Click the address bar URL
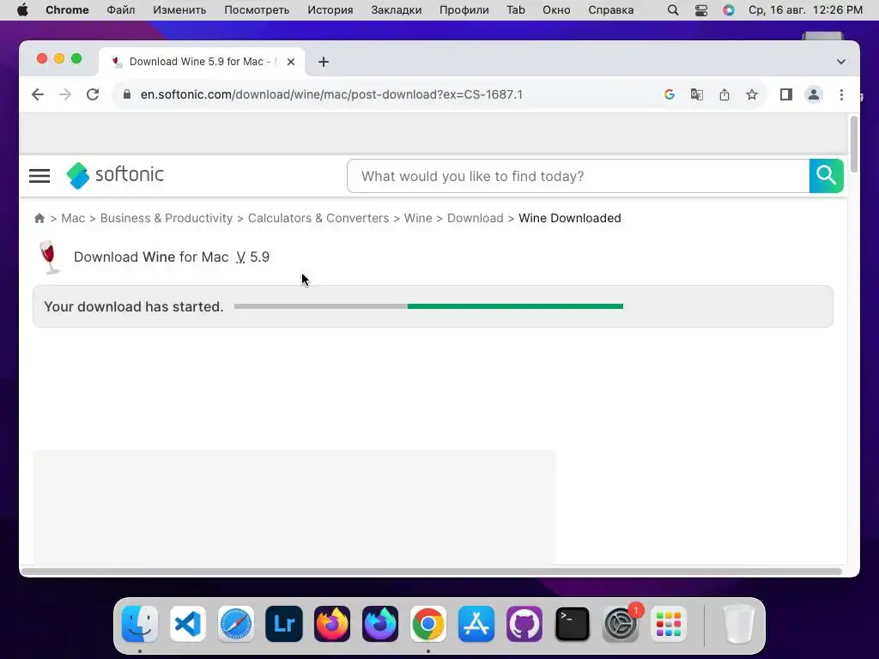 click(x=331, y=94)
